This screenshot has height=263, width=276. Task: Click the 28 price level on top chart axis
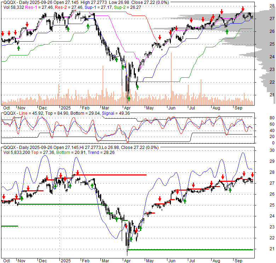coord(272,6)
